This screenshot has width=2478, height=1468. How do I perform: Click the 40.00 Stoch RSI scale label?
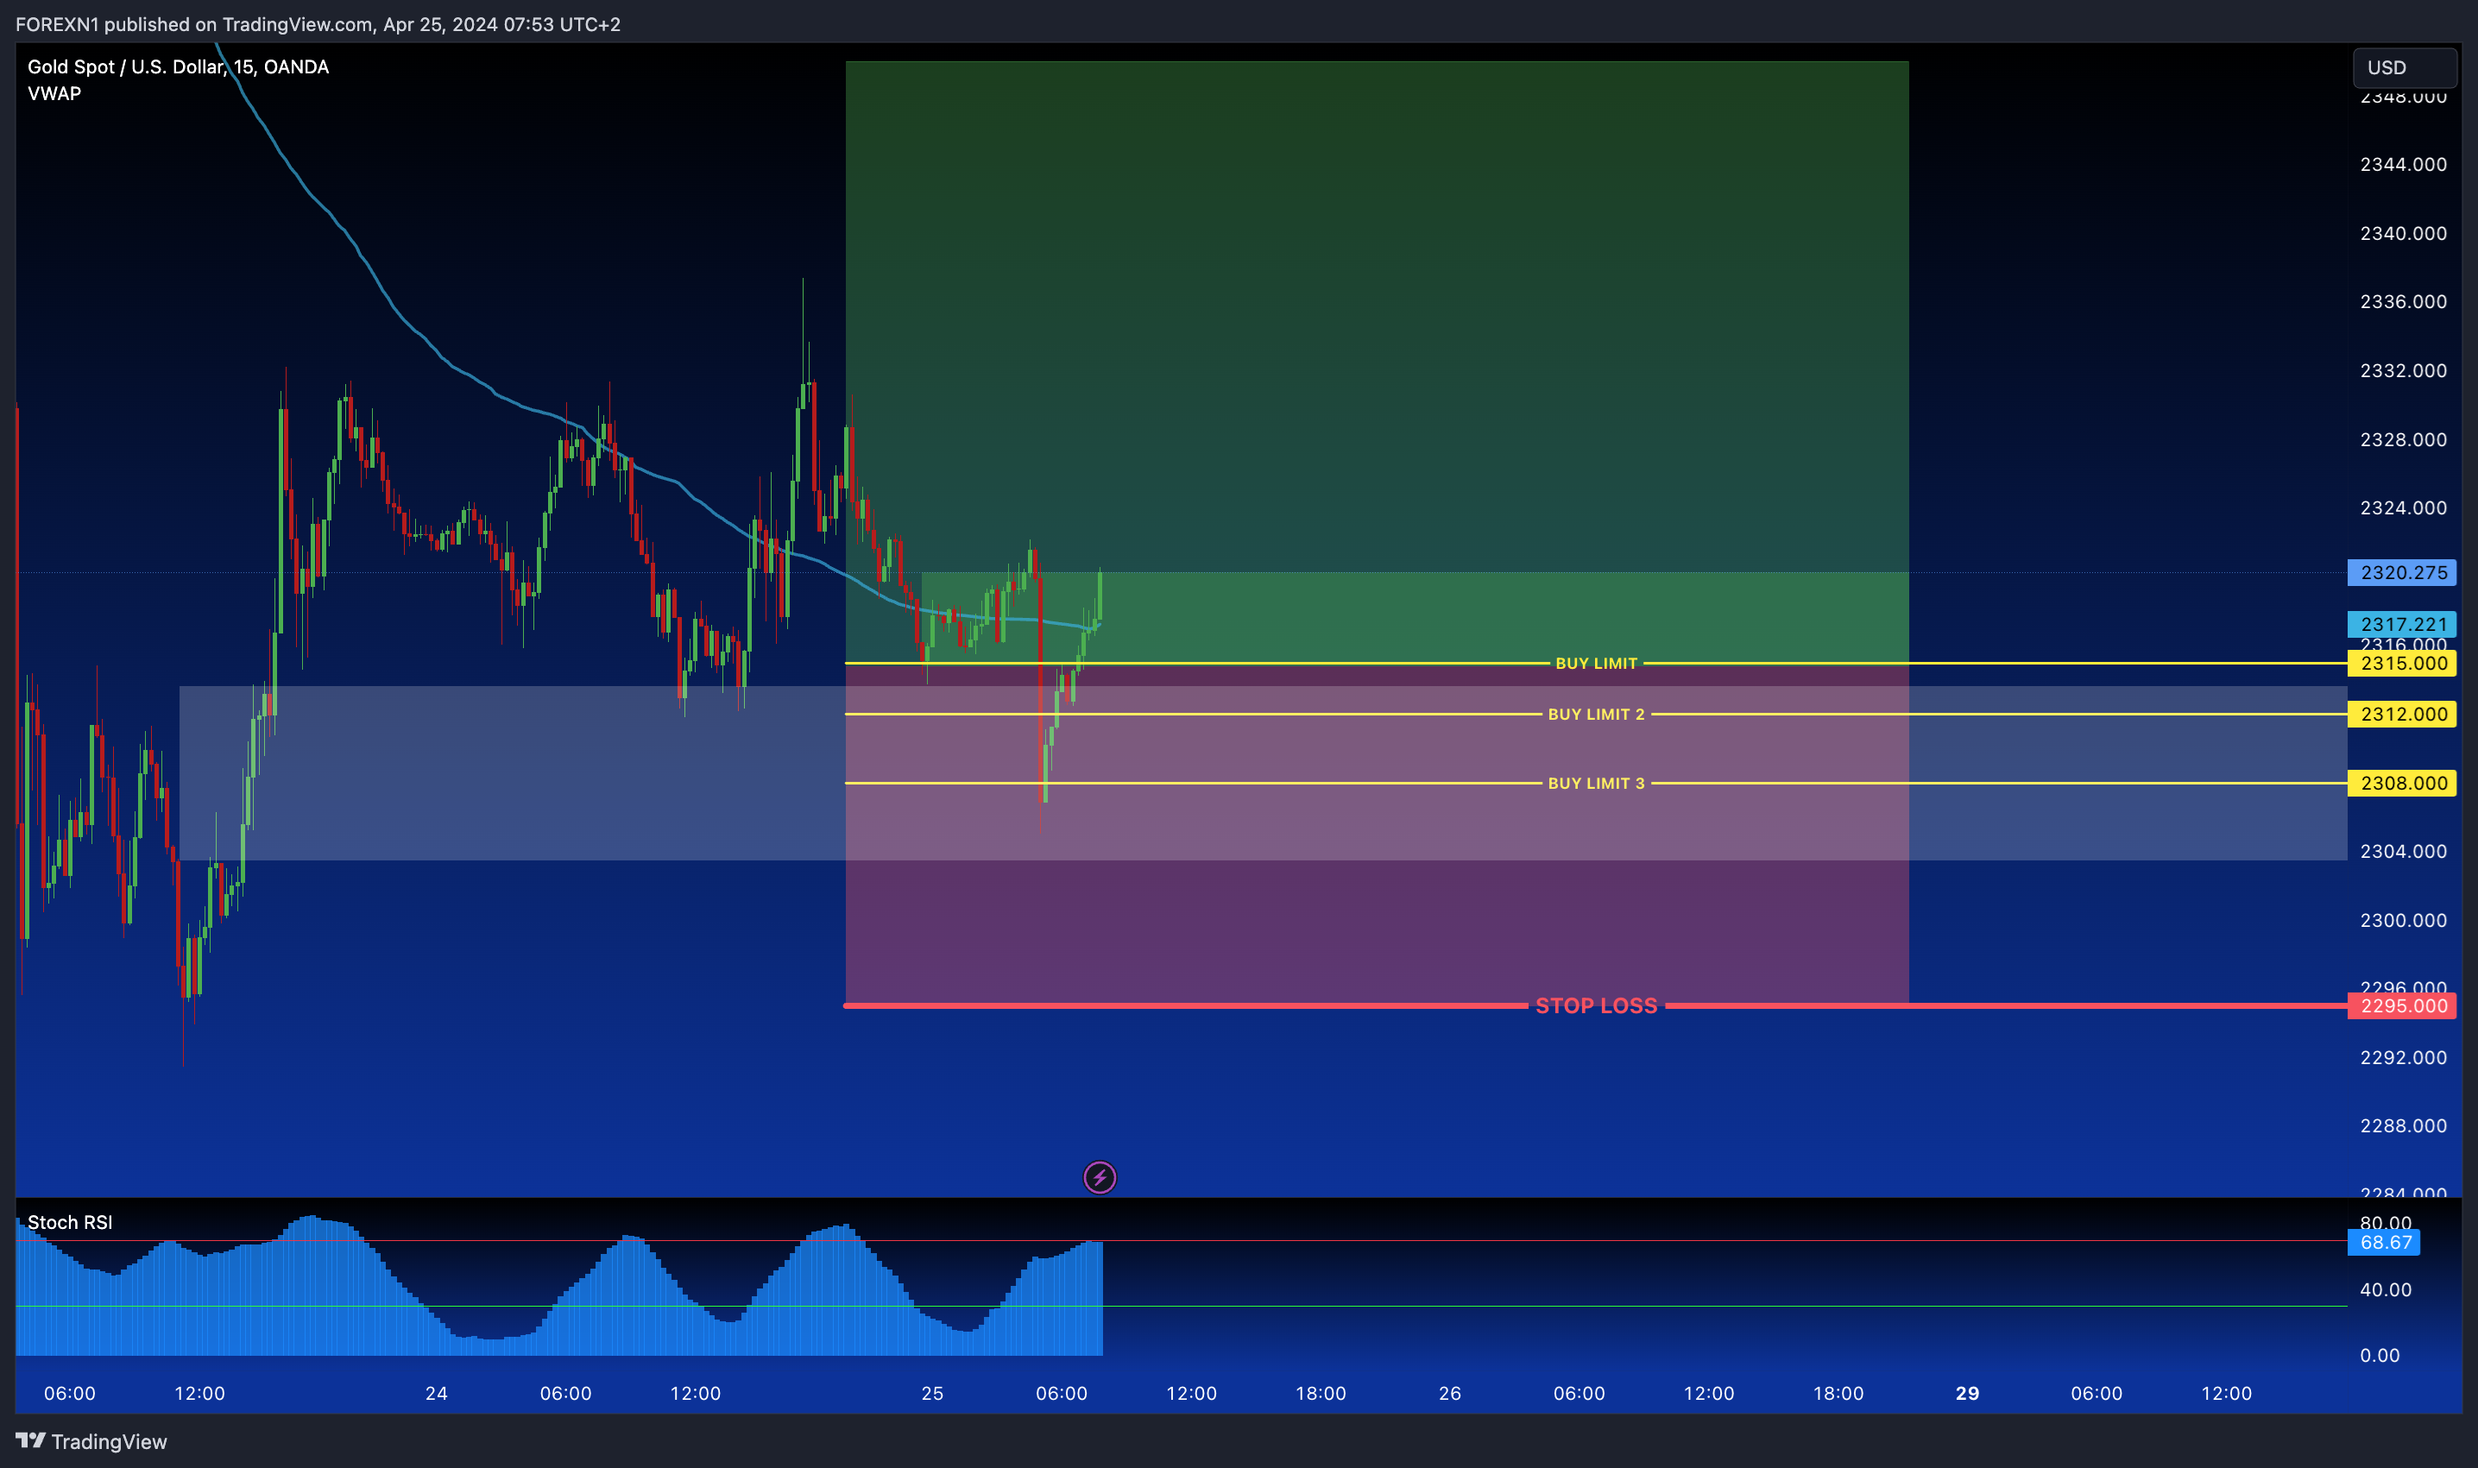point(2385,1290)
